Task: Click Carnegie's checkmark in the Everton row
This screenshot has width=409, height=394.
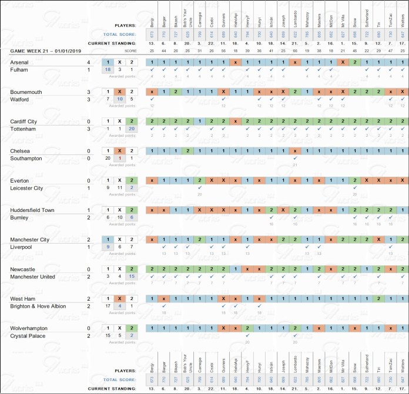Action: [x=199, y=188]
